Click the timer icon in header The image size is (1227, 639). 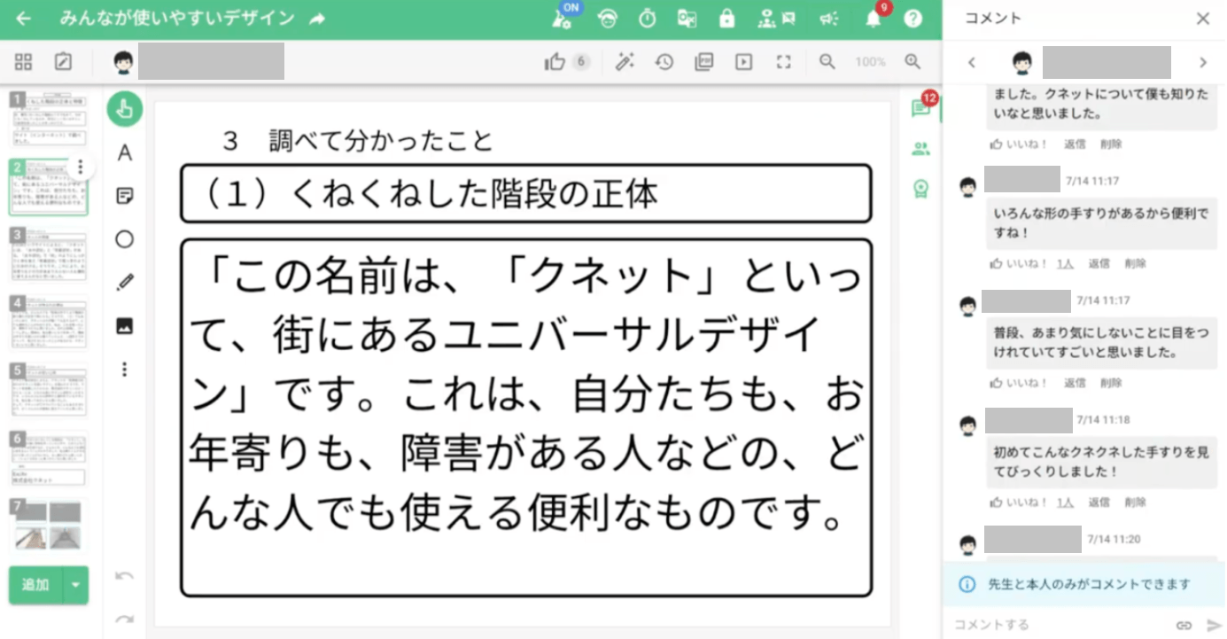click(648, 19)
